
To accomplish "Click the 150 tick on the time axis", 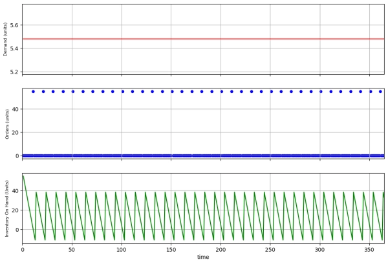I will click(171, 249).
